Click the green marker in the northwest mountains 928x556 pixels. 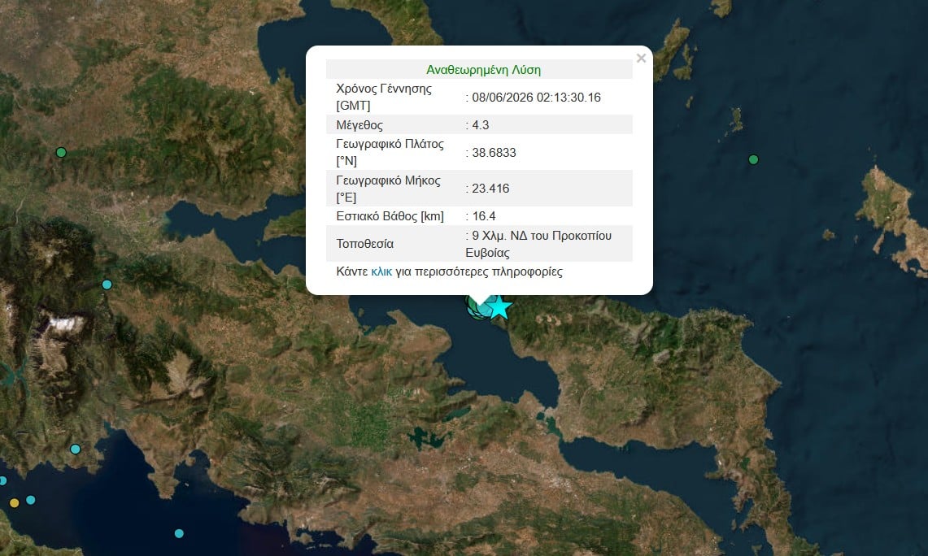[x=61, y=153]
